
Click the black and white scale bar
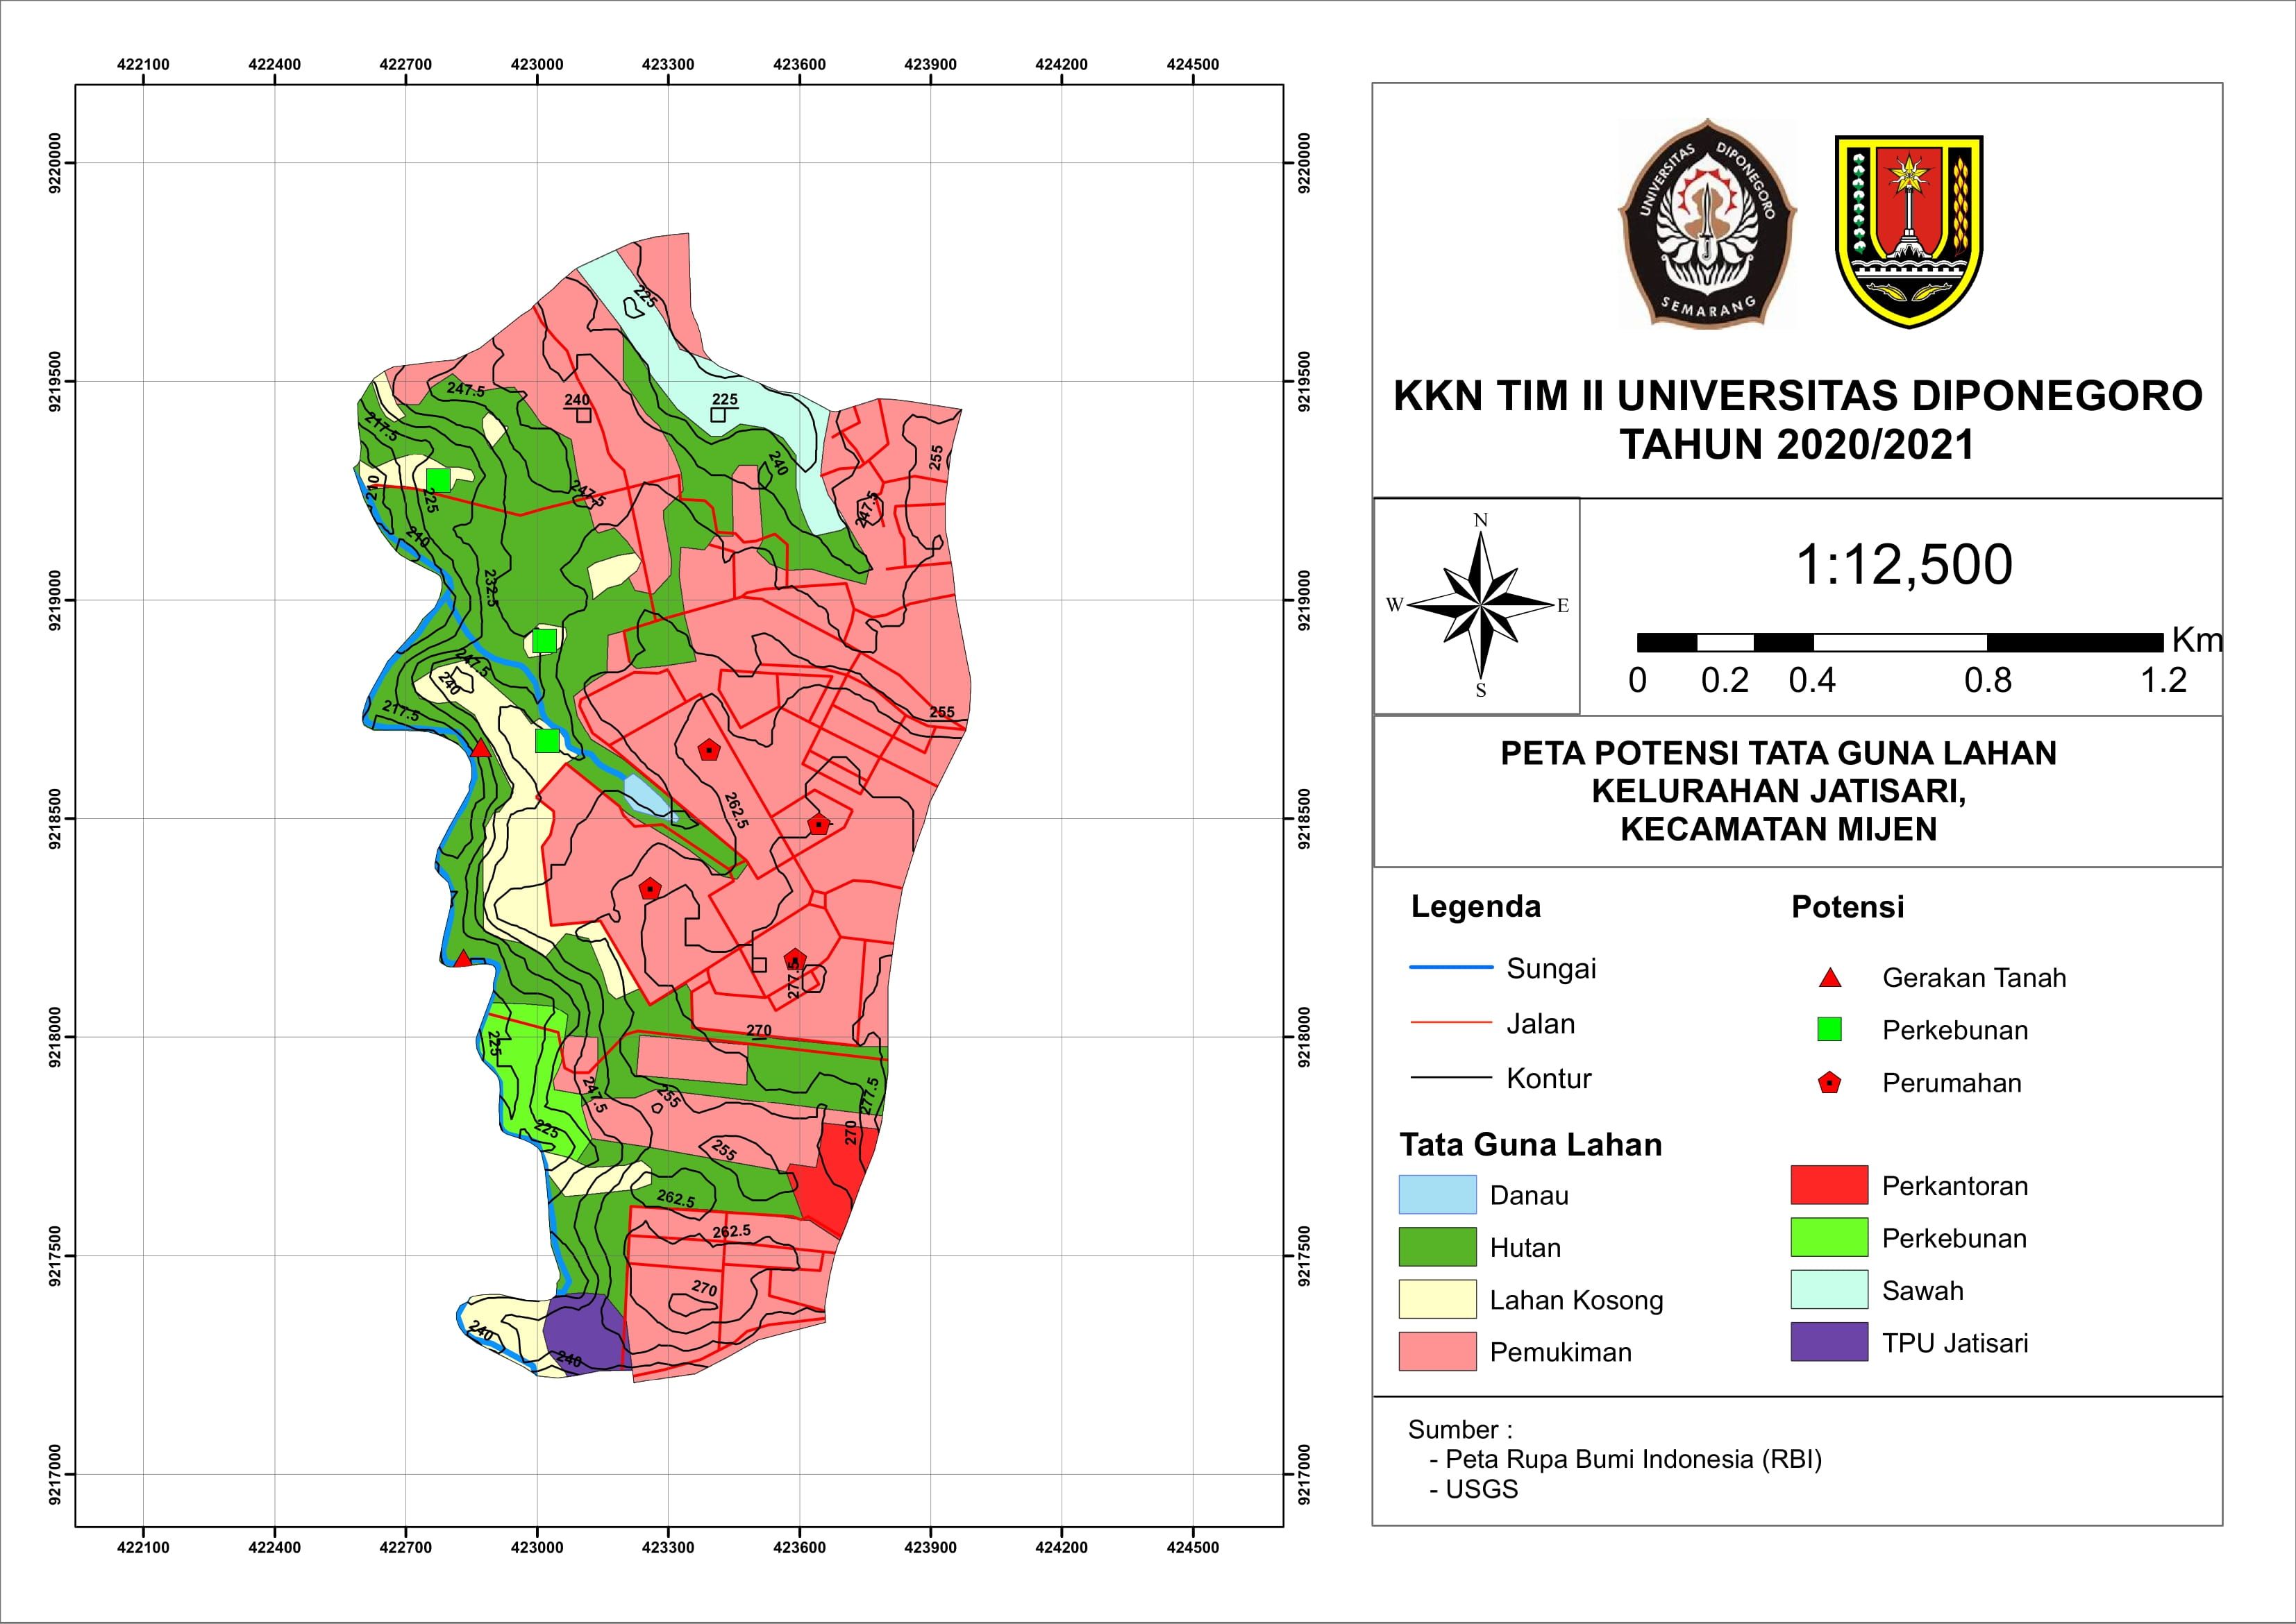click(x=1900, y=642)
